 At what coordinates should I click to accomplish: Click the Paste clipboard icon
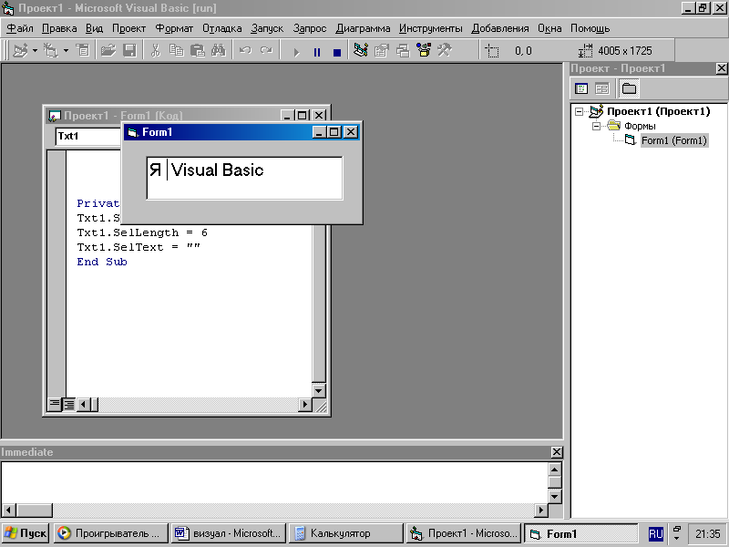point(198,50)
